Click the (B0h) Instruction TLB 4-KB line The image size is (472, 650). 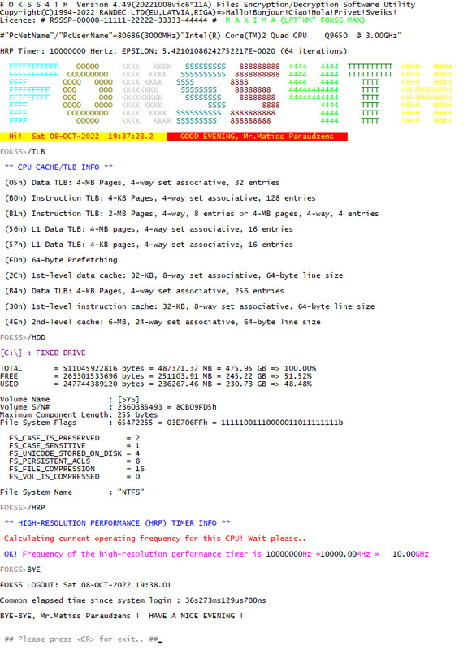[160, 198]
